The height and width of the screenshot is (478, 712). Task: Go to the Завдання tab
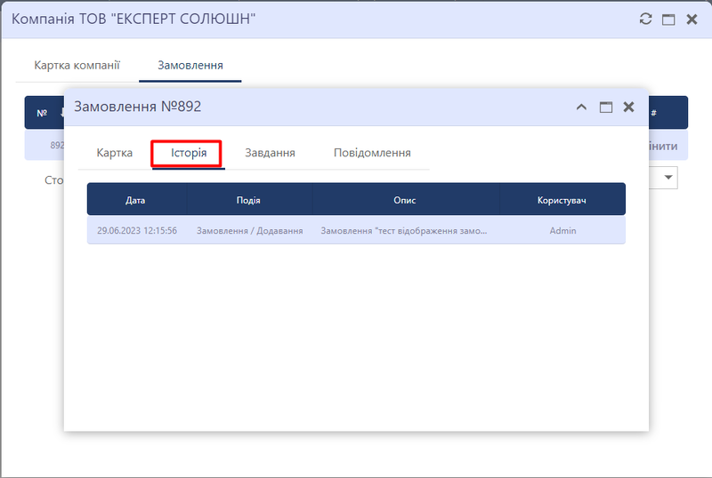(x=270, y=153)
